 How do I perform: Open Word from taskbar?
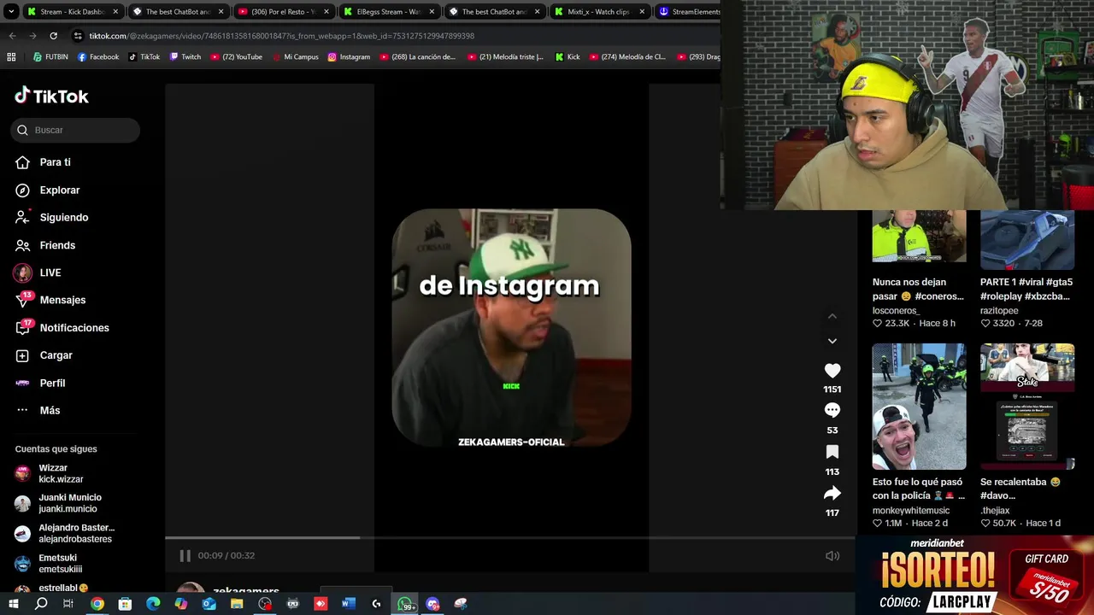(348, 604)
